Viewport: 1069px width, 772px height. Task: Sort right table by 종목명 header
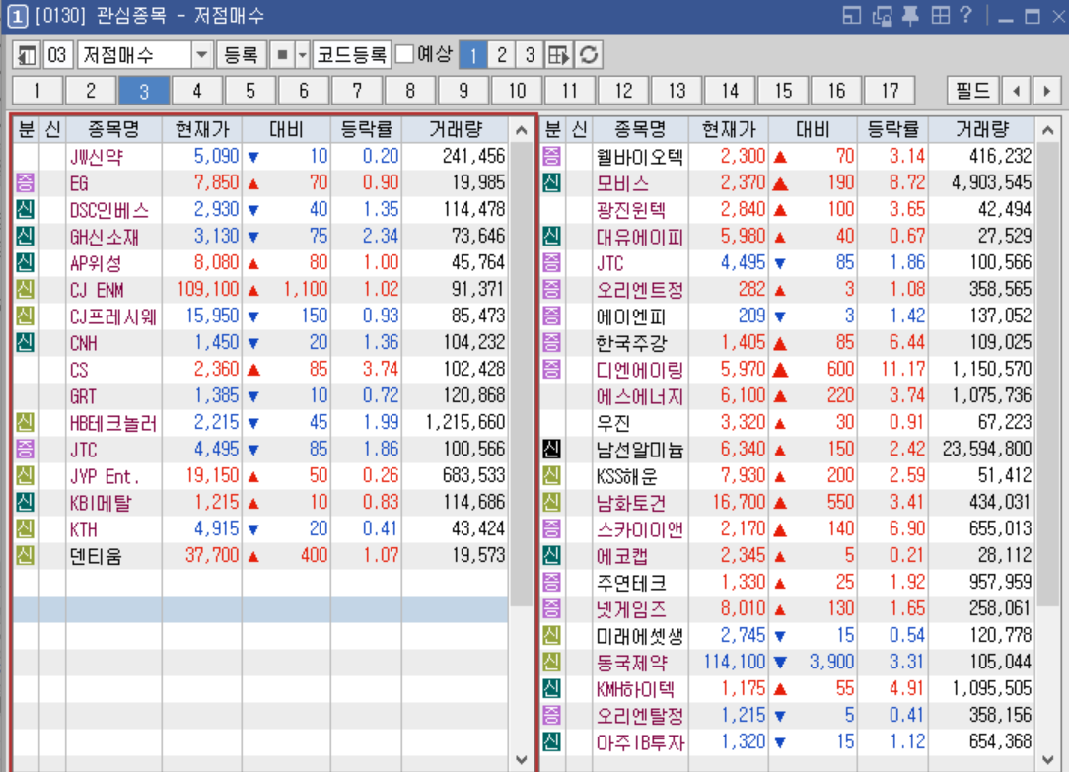639,129
